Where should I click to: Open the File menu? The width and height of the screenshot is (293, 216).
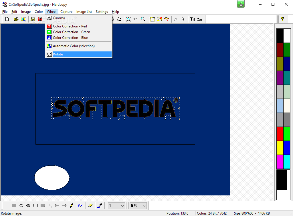(x=5, y=11)
